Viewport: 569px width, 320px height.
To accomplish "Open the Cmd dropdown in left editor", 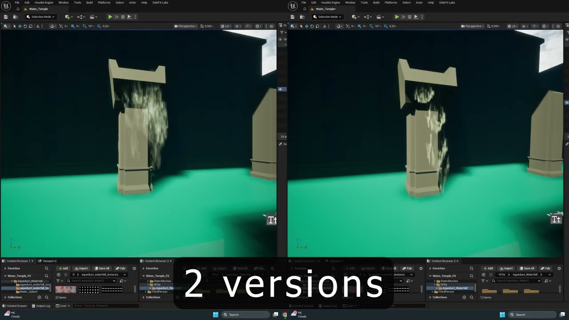I will click(63, 306).
